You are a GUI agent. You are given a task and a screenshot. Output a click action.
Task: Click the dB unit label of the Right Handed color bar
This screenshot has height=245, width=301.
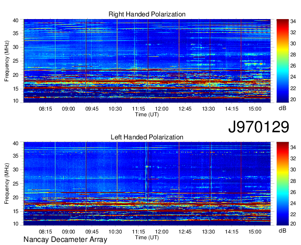click(282, 108)
